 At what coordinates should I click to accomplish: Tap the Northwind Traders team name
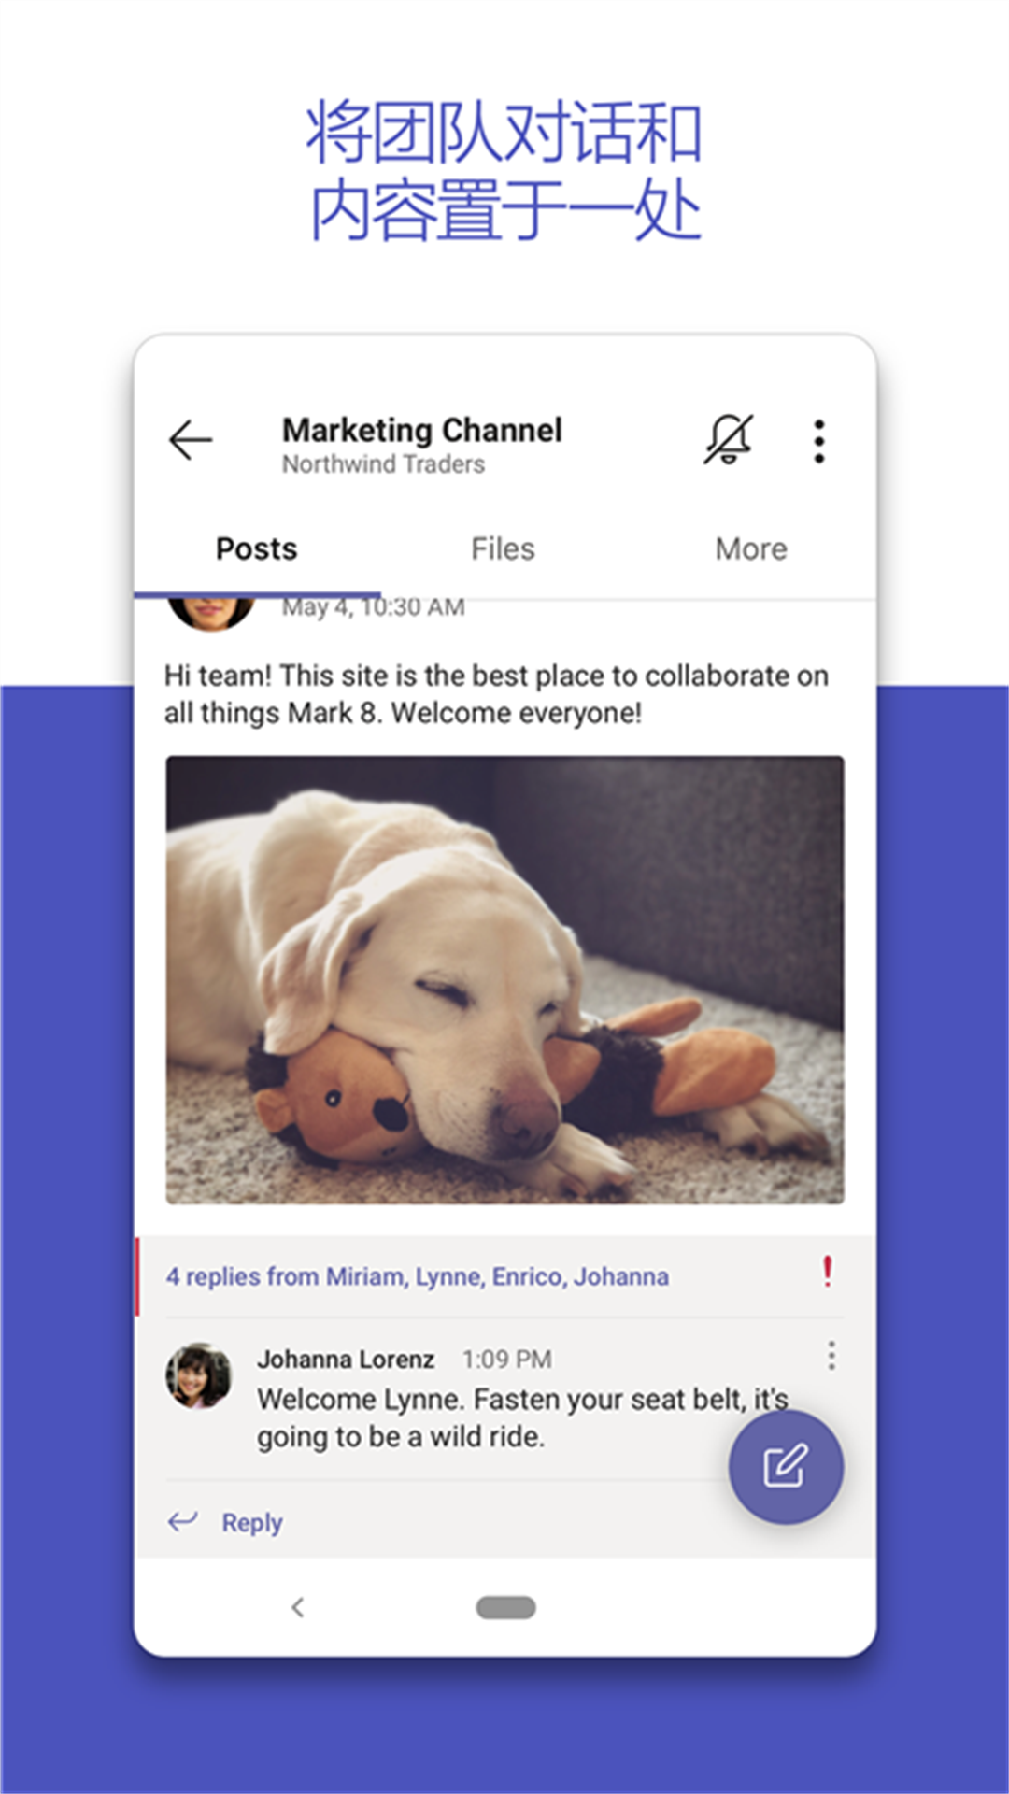tap(383, 464)
